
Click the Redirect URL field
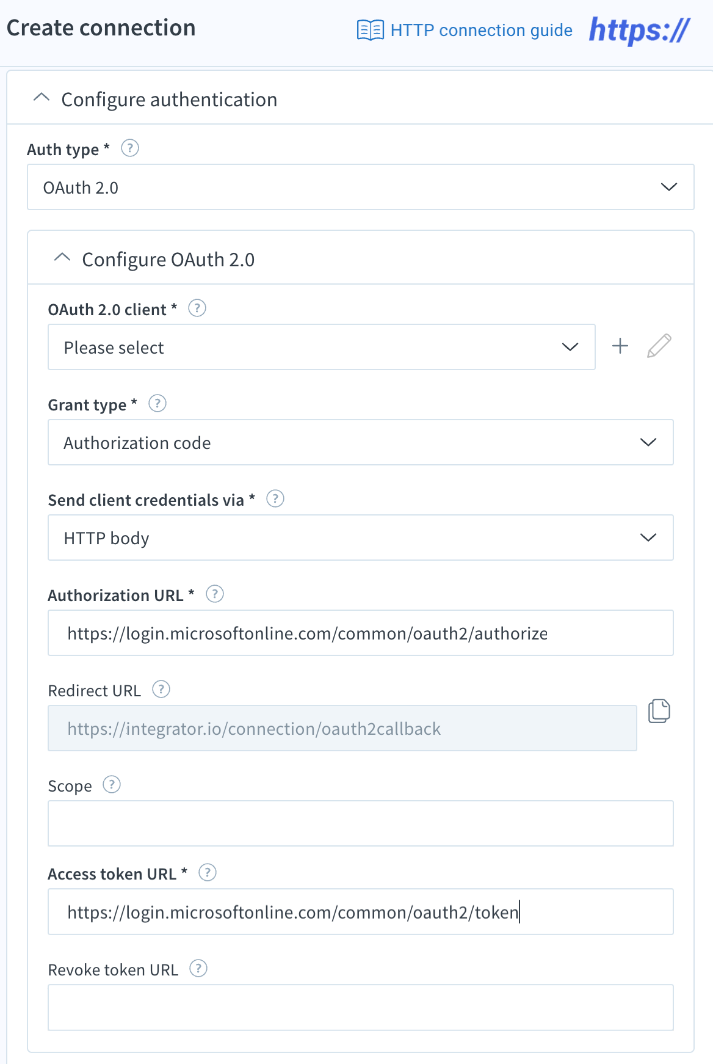(342, 728)
